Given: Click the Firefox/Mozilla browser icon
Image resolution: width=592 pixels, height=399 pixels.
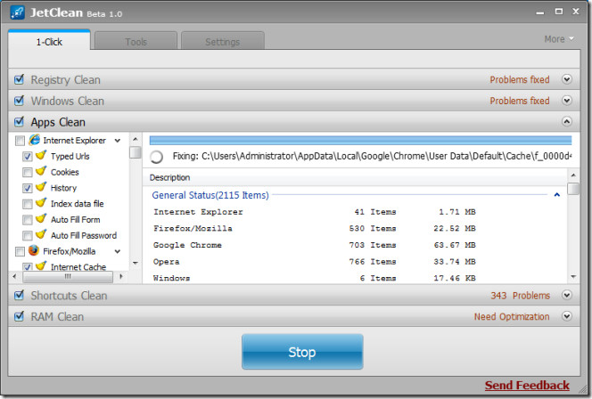Looking at the screenshot, I should click(34, 250).
